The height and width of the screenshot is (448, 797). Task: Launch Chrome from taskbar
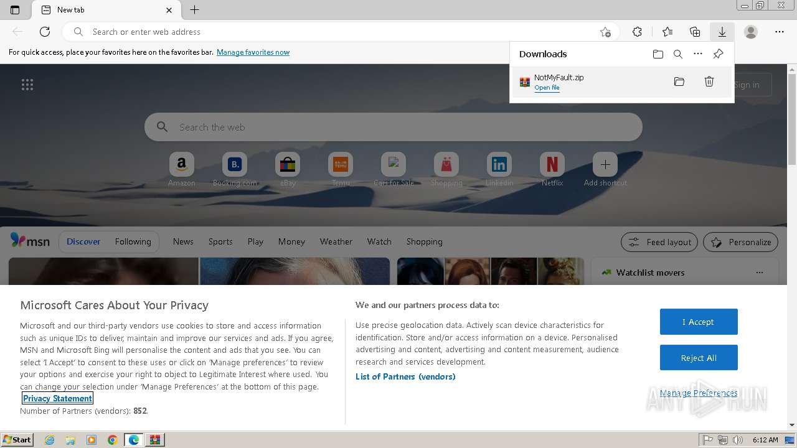[113, 440]
